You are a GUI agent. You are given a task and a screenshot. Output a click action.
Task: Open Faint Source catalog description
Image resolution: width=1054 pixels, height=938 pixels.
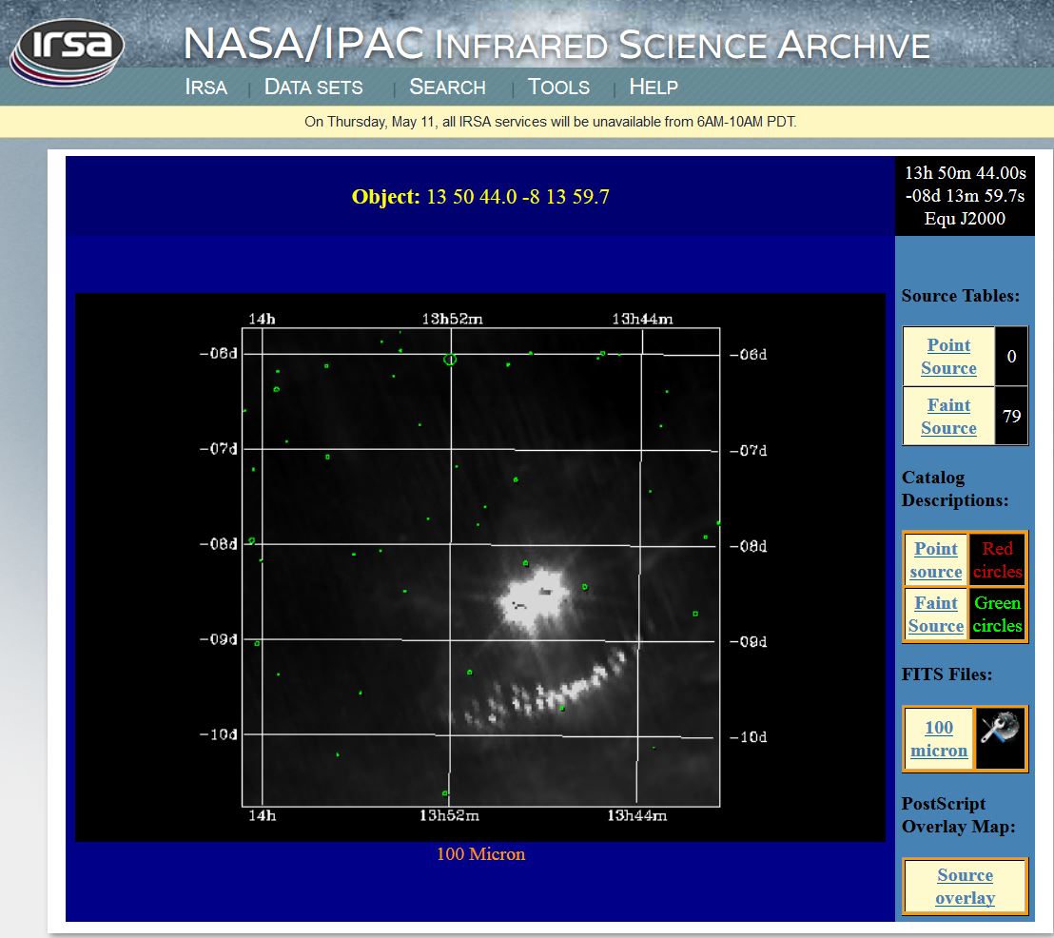click(936, 614)
